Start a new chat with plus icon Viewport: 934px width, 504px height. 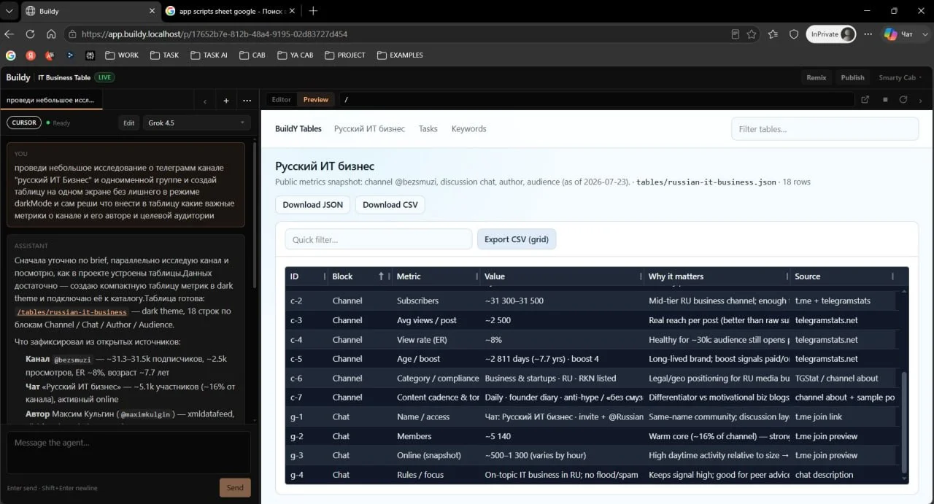[226, 101]
